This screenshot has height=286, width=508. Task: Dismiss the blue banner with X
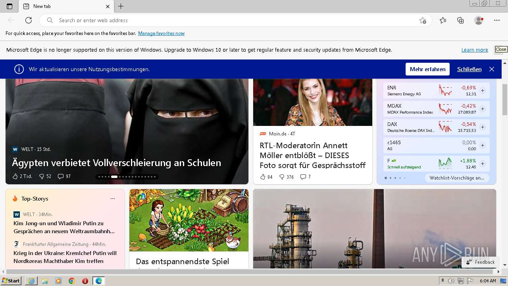492,69
